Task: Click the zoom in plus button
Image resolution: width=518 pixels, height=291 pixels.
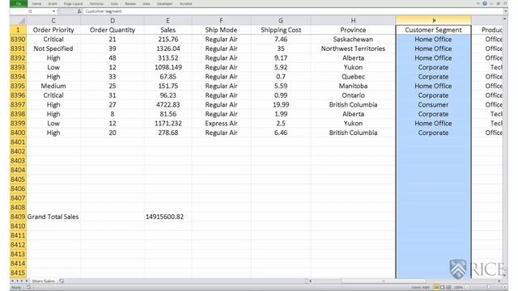Action: click(x=505, y=288)
